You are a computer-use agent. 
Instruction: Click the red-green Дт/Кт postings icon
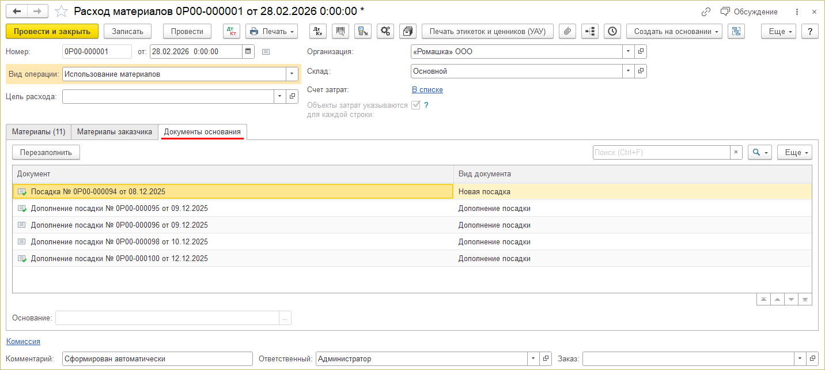tap(231, 31)
